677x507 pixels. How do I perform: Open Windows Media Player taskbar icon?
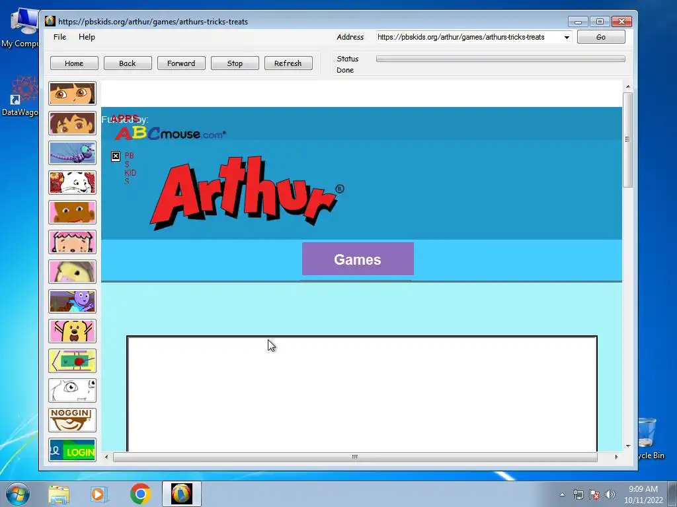pyautogui.click(x=99, y=494)
